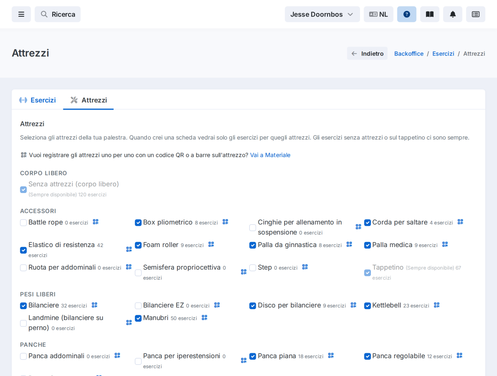Enable Panca addominali checkbox
Screen dimensions: 497x376
(23, 356)
